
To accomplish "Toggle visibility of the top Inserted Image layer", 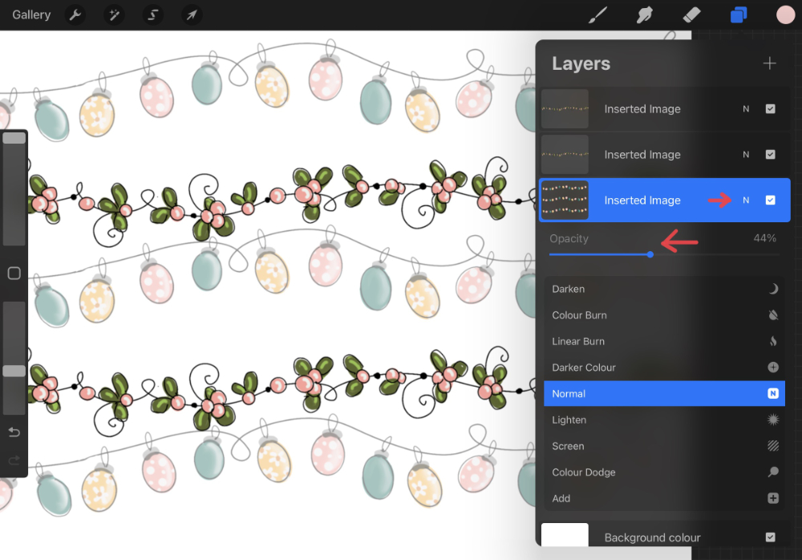I will pyautogui.click(x=772, y=109).
